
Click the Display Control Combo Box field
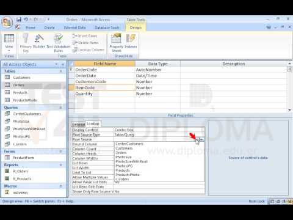tap(159, 130)
